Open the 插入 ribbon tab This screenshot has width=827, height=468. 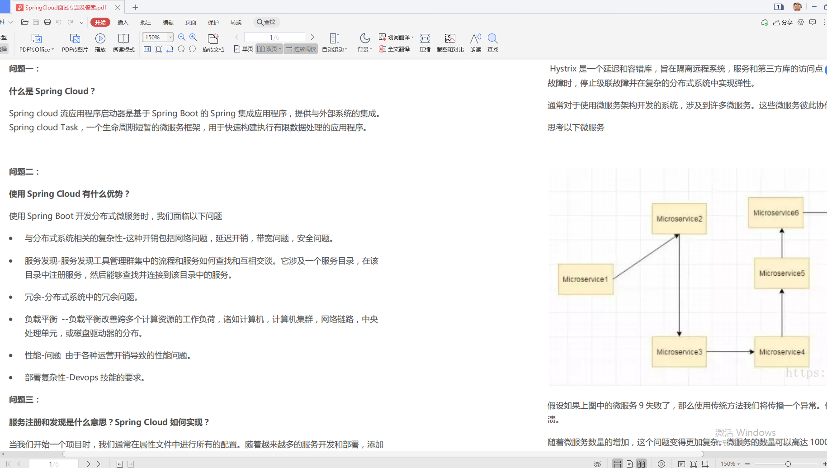pyautogui.click(x=123, y=22)
